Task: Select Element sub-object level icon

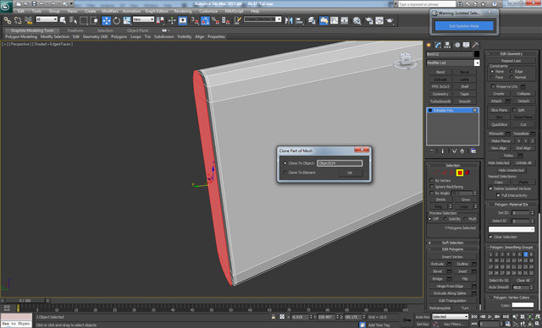Action: pyautogui.click(x=467, y=172)
